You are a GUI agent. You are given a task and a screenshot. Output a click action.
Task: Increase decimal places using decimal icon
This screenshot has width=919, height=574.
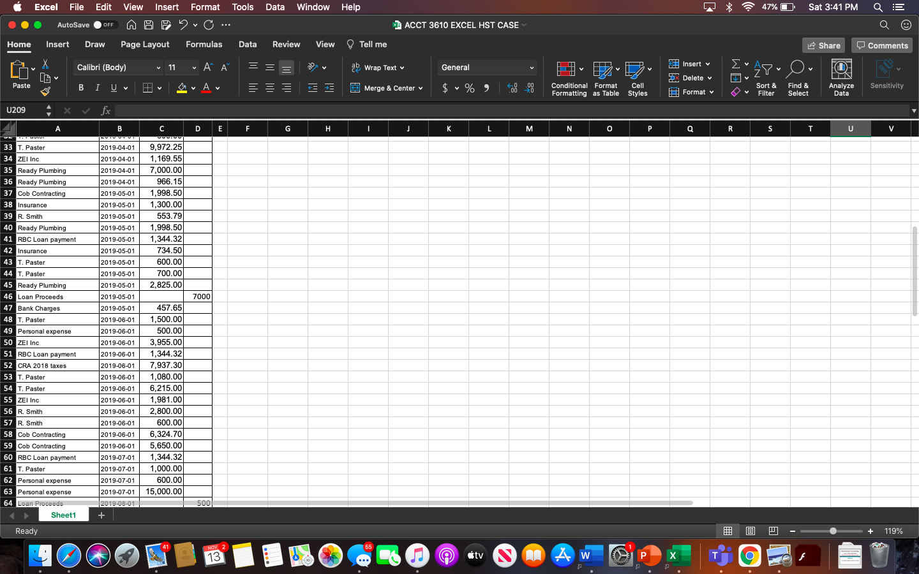pyautogui.click(x=512, y=88)
